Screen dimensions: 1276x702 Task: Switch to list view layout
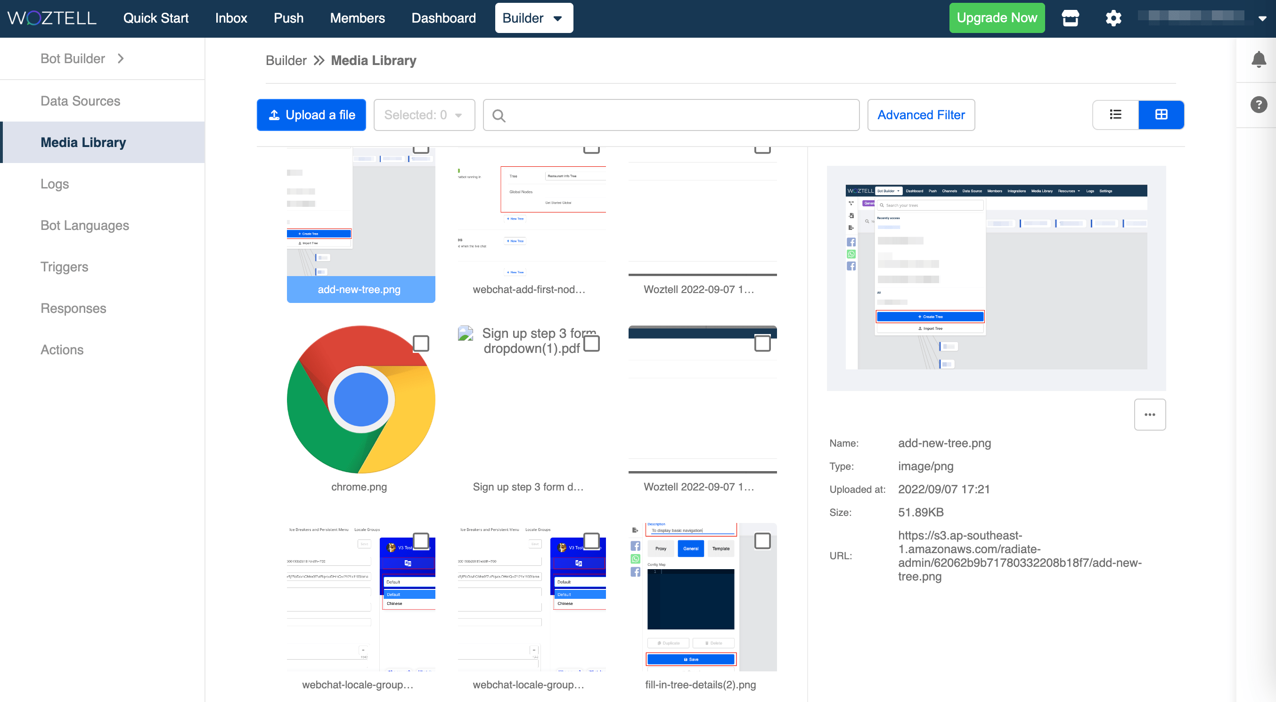1115,115
